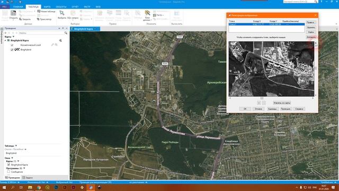Collapse the Карты section in Проводник

[13, 37]
